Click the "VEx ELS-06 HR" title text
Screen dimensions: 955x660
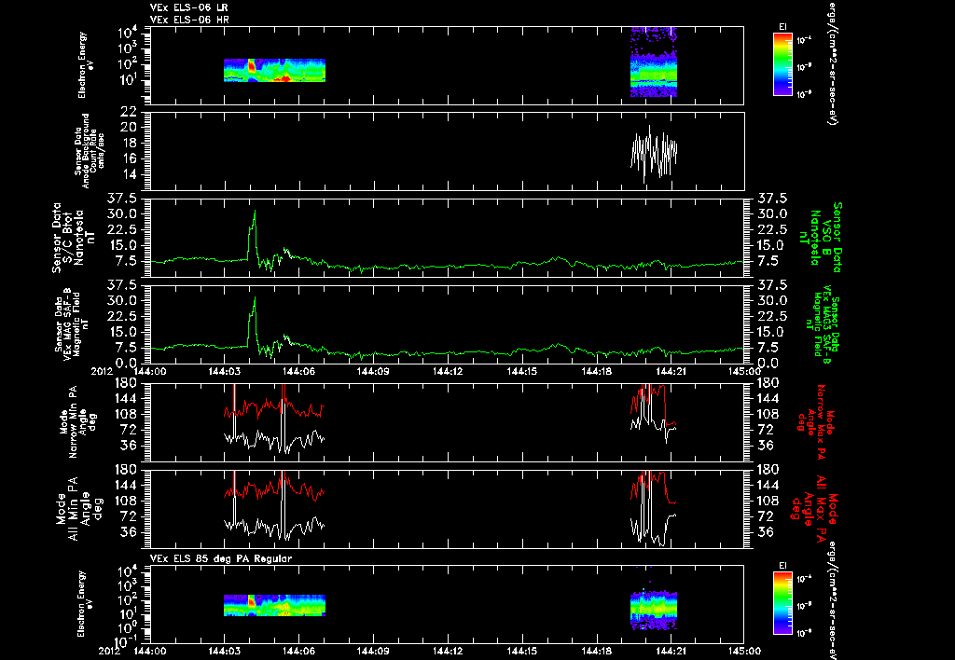[189, 21]
